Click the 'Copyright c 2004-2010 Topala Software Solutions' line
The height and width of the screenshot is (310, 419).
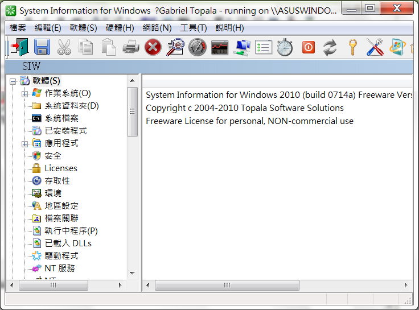244,108
